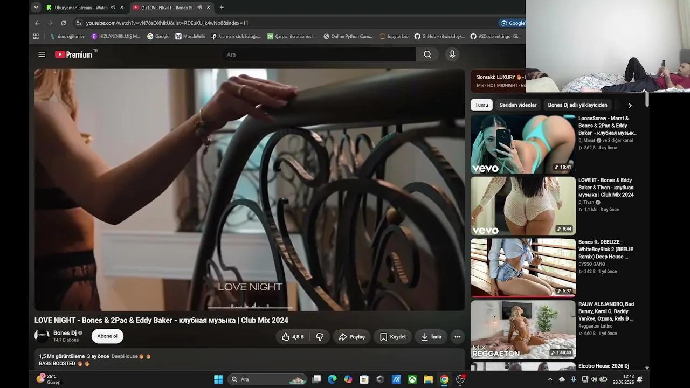Show more filter chips with right arrow
690x388 pixels.
click(630, 105)
